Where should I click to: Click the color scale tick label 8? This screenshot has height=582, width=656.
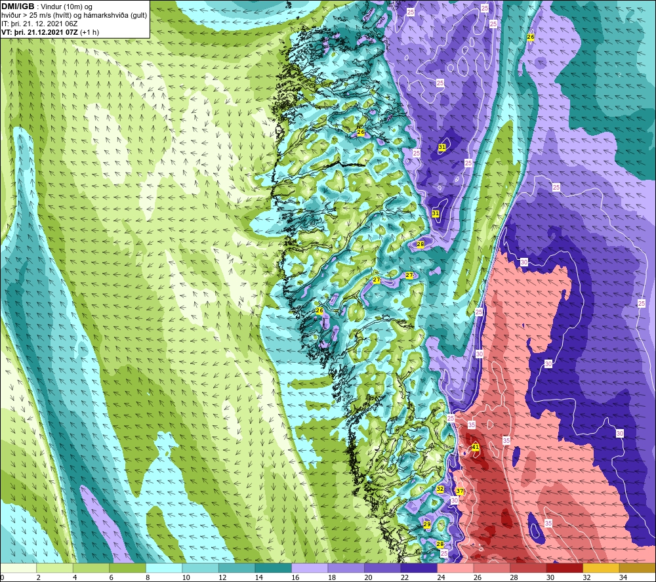(148, 577)
